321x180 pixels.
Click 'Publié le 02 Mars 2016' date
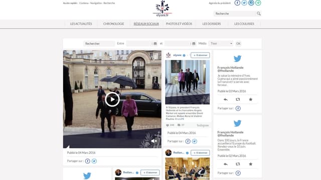point(232,156)
